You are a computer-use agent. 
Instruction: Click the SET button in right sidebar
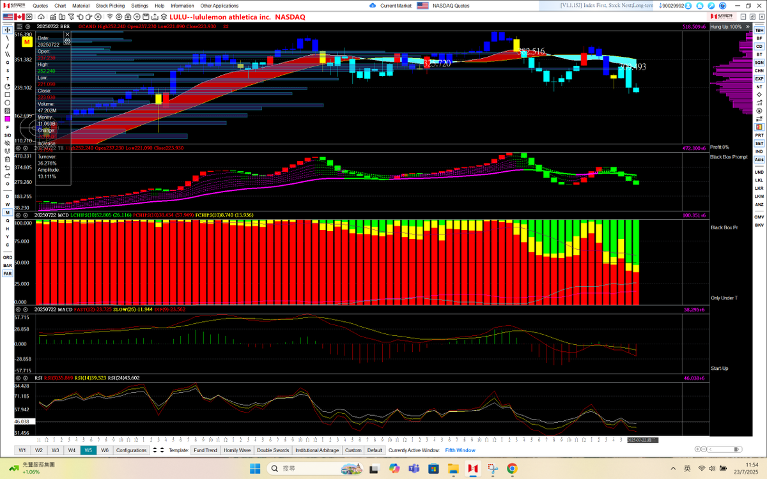pyautogui.click(x=759, y=143)
